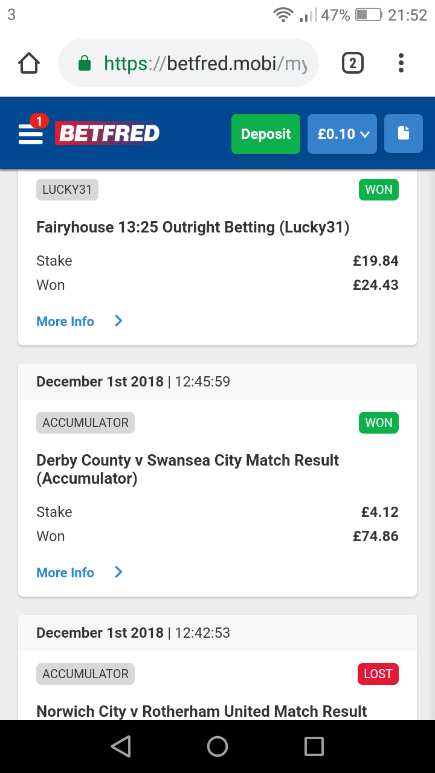Viewport: 435px width, 773px height.
Task: Tap the browser home icon
Action: pyautogui.click(x=29, y=63)
